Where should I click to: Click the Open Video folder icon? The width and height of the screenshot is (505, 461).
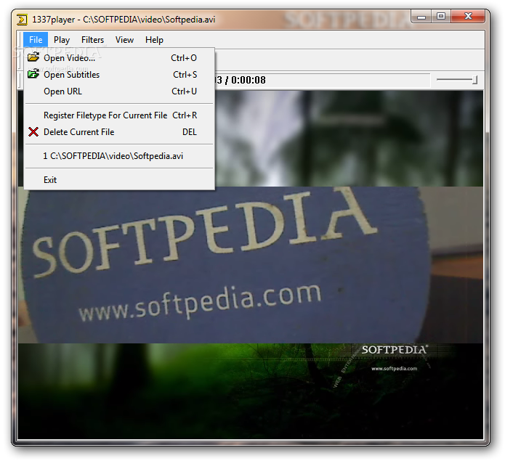pos(33,57)
